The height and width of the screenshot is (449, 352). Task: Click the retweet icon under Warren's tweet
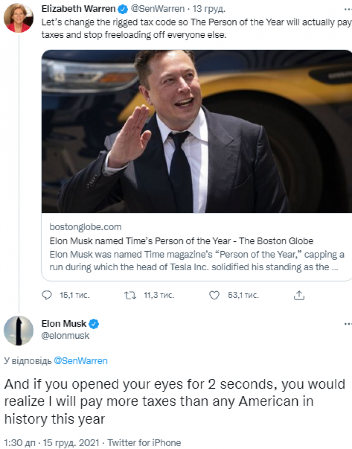coord(130,295)
